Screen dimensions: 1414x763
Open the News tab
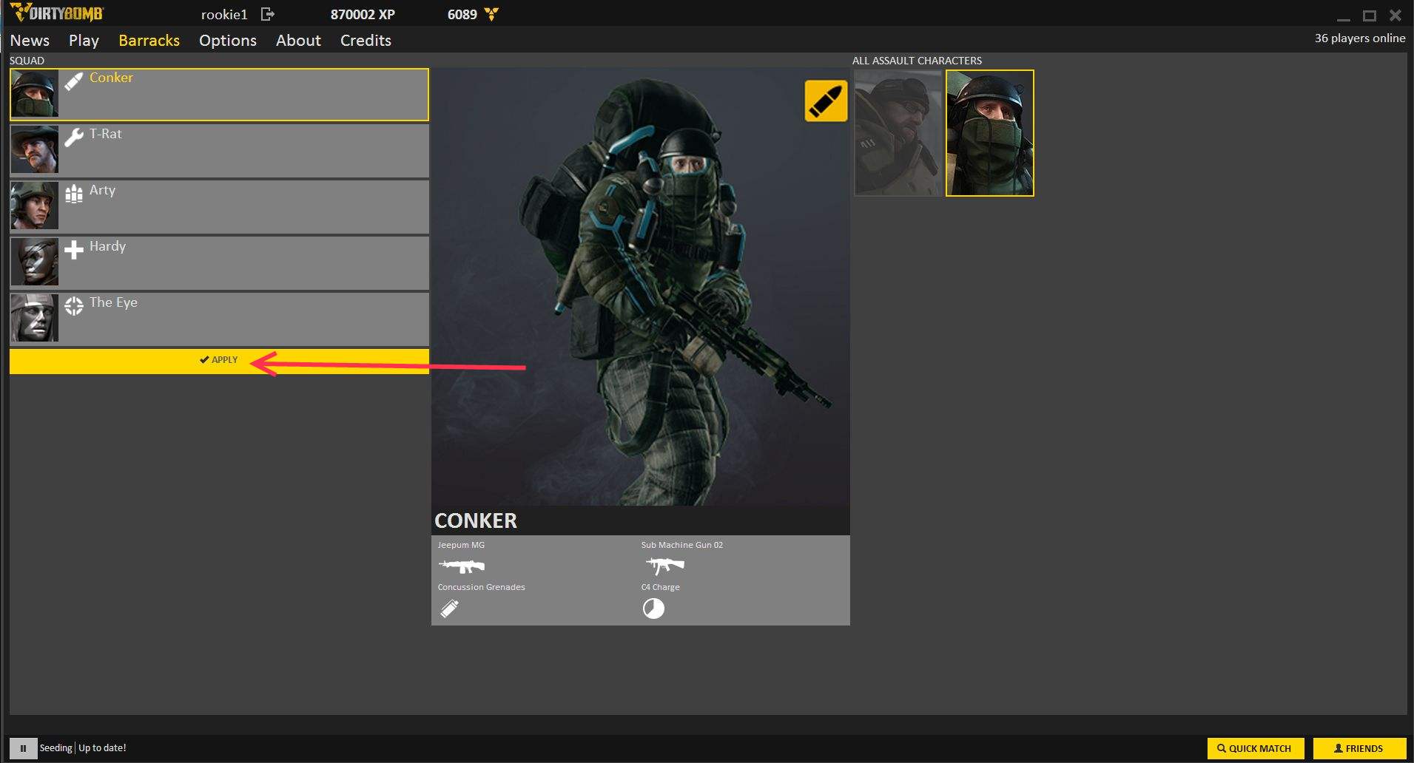30,41
